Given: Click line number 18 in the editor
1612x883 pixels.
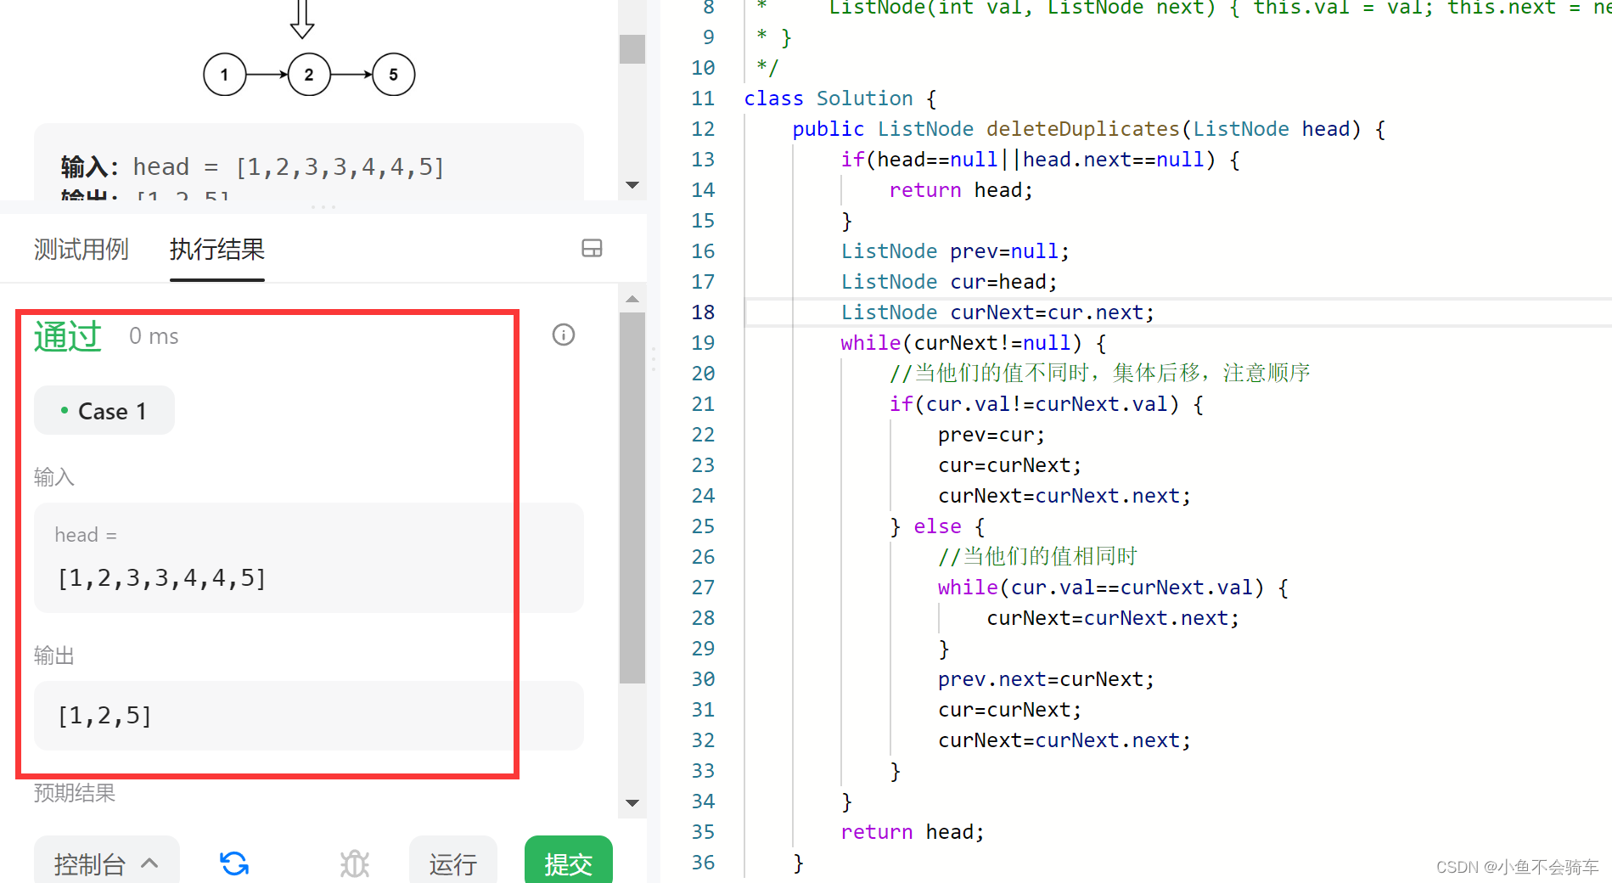Looking at the screenshot, I should point(703,312).
